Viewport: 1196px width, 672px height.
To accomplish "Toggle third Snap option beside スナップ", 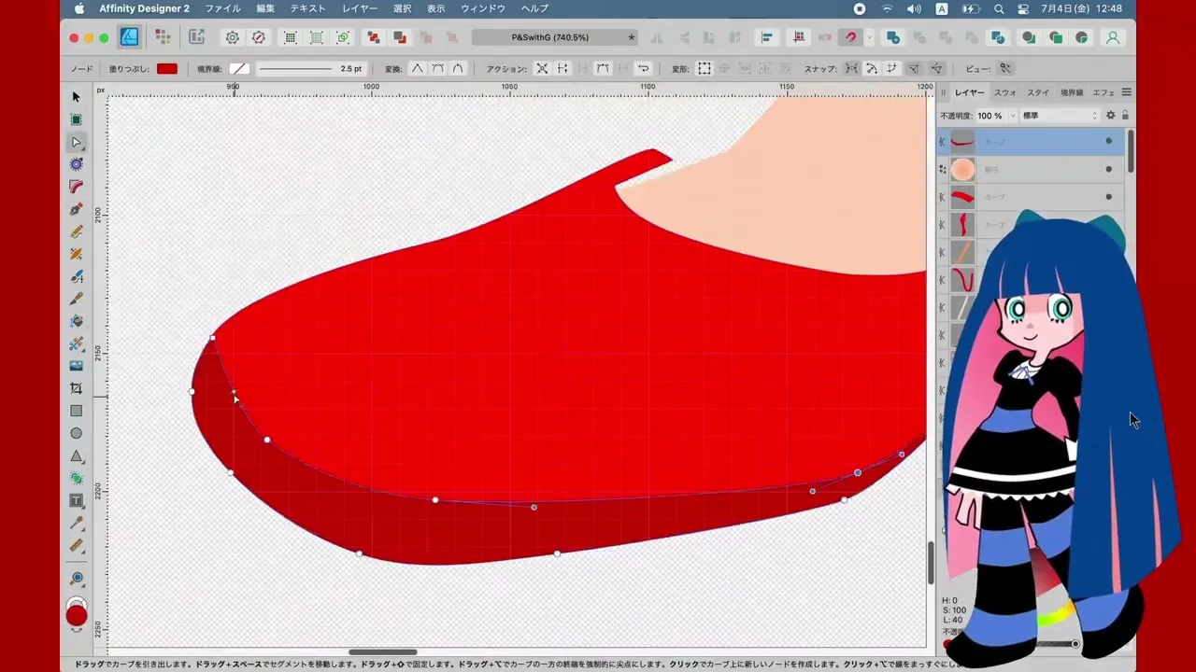I will pyautogui.click(x=892, y=68).
